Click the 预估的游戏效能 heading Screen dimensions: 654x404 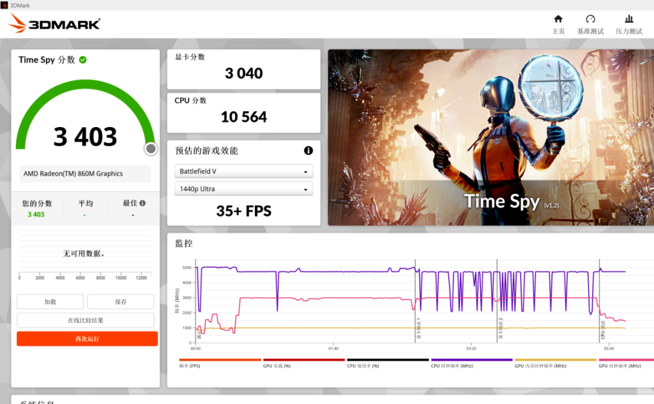point(206,151)
